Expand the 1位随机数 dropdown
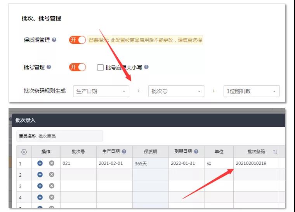 pyautogui.click(x=251, y=91)
